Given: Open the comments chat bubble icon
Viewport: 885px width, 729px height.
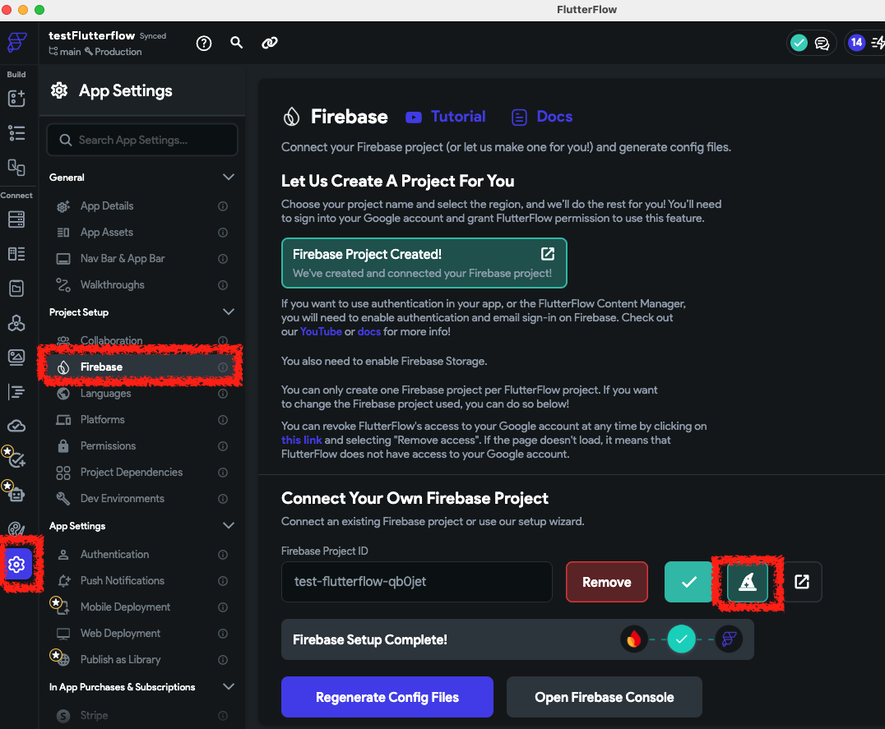Looking at the screenshot, I should [x=822, y=44].
